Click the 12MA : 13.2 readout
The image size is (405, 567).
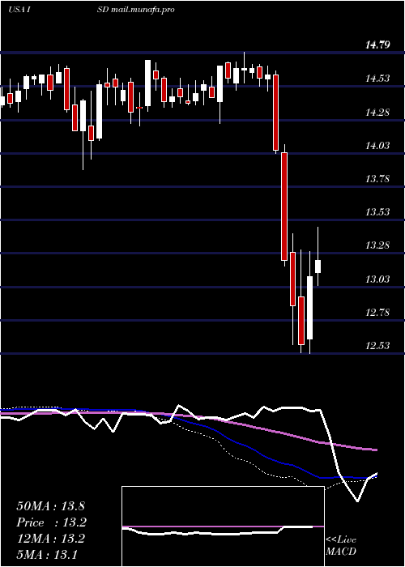point(50,539)
